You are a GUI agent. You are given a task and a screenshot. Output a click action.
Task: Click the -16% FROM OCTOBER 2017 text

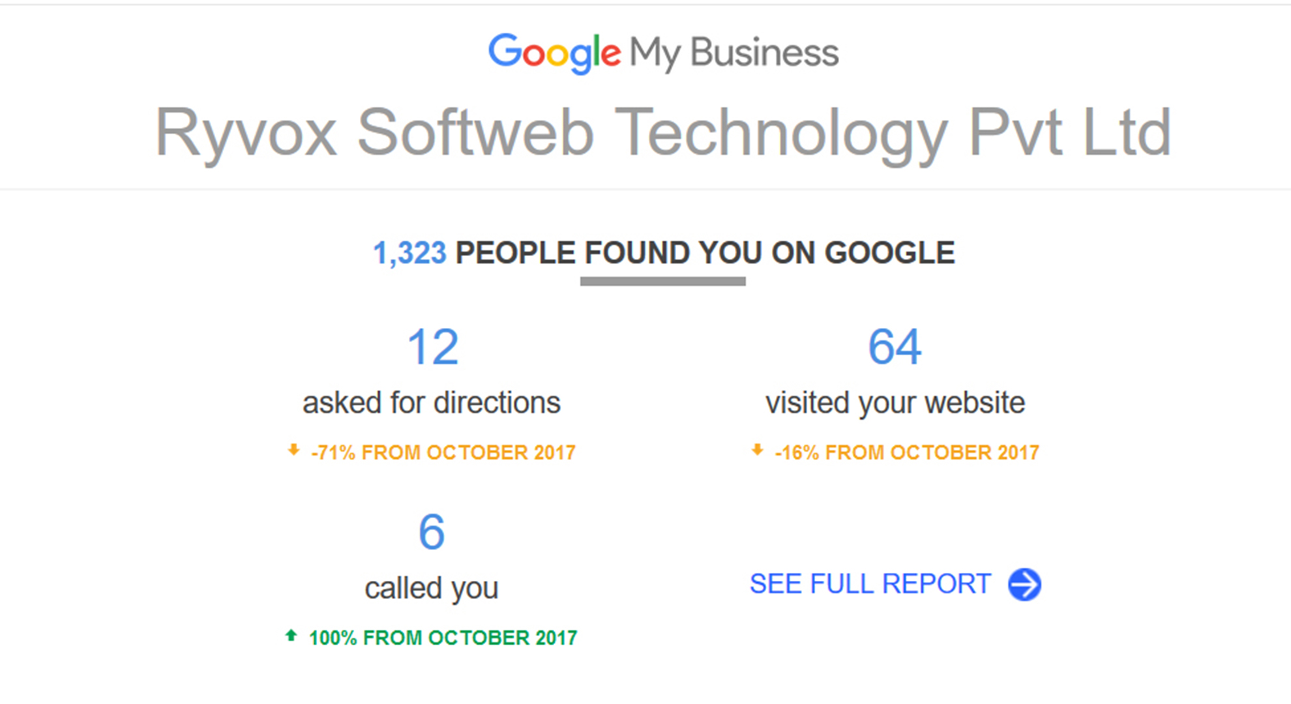906,452
